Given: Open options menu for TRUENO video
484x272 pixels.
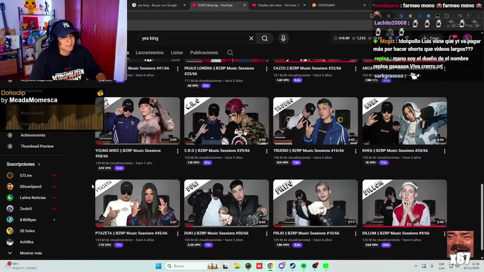Looking at the screenshot, I should 355,151.
